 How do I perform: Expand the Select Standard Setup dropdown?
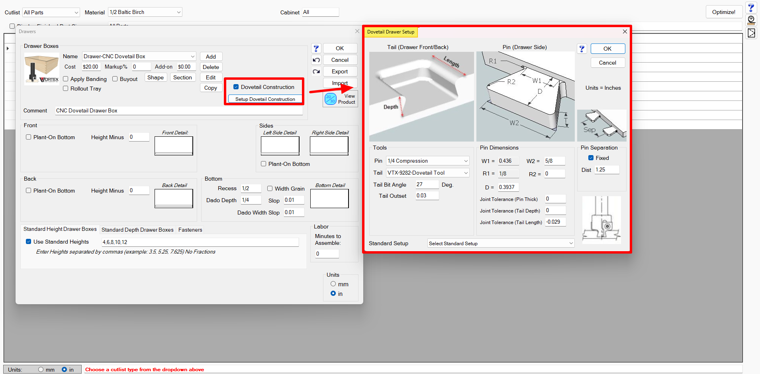tap(501, 243)
